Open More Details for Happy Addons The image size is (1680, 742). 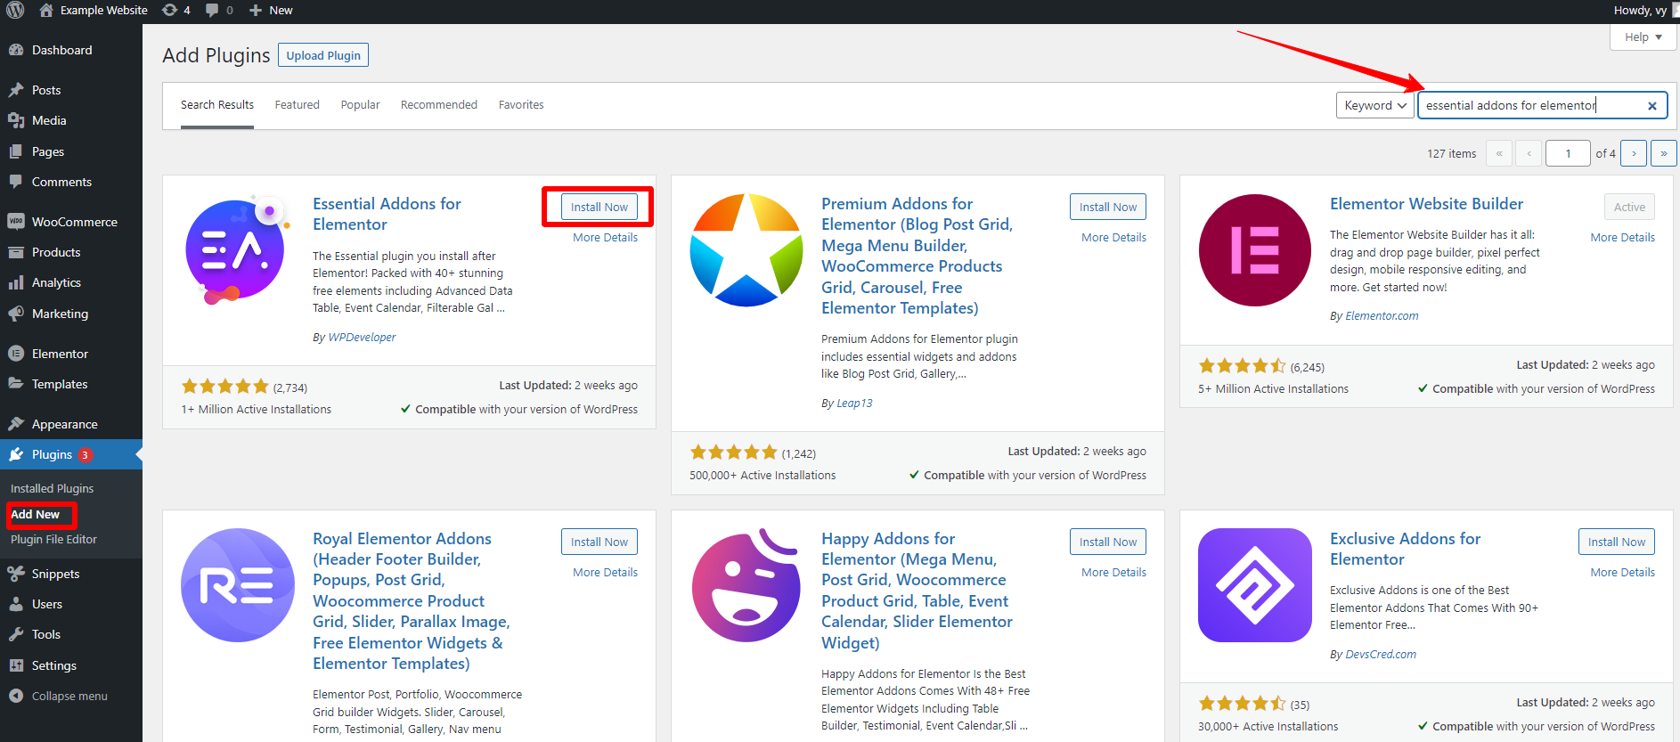pos(1113,572)
